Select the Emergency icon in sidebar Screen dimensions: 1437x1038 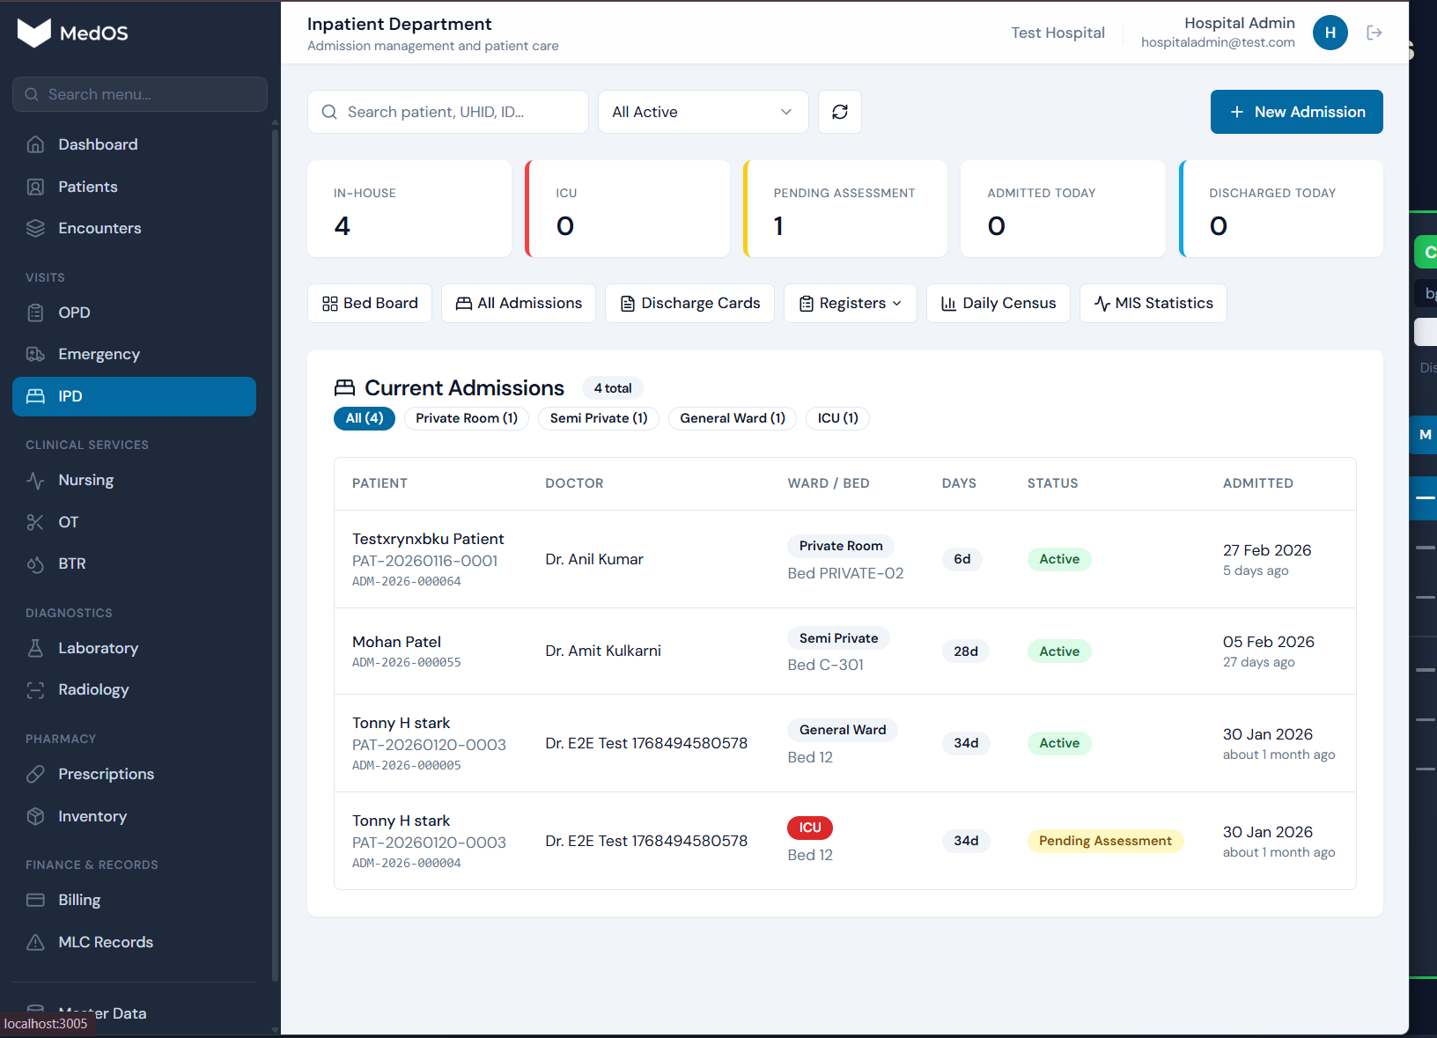[x=35, y=354]
